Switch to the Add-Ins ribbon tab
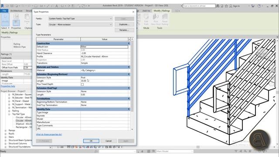The width and height of the screenshot is (279, 157). tap(146, 10)
